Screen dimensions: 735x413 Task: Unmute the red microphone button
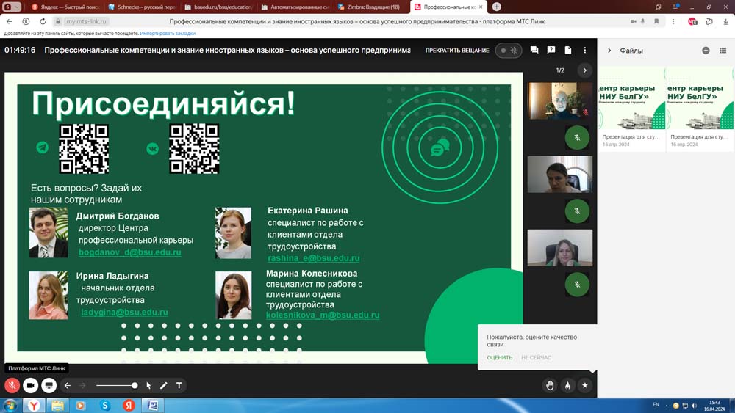12,385
